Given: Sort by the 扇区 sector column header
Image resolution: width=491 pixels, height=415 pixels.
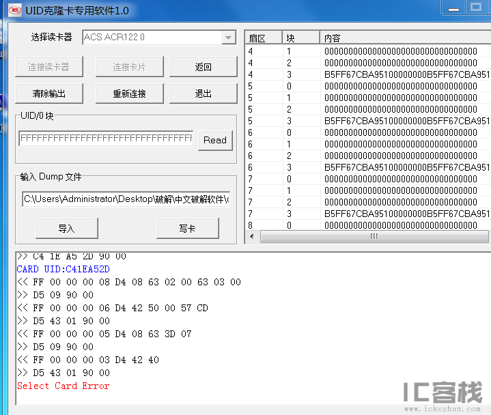Looking at the screenshot, I should click(x=263, y=38).
